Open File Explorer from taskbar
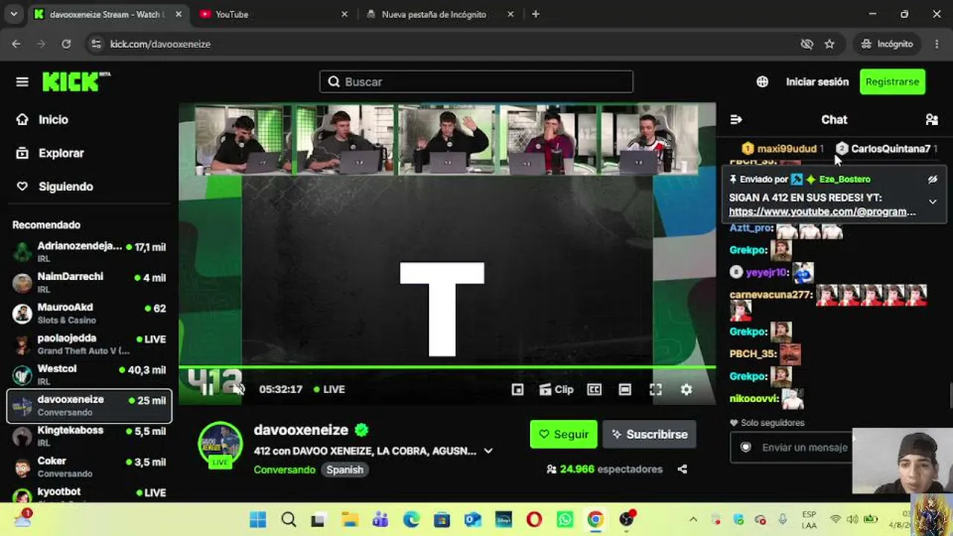This screenshot has height=536, width=953. pos(350,520)
